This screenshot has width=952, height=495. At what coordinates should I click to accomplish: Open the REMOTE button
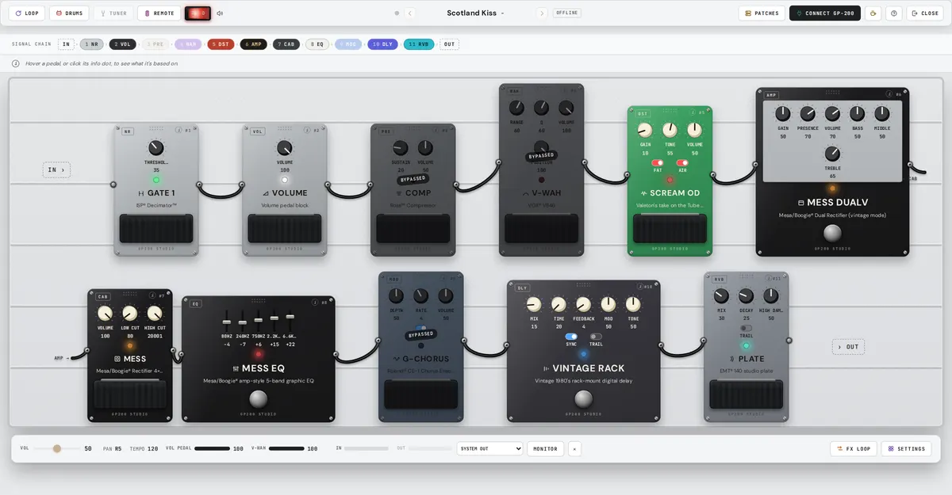click(x=159, y=13)
